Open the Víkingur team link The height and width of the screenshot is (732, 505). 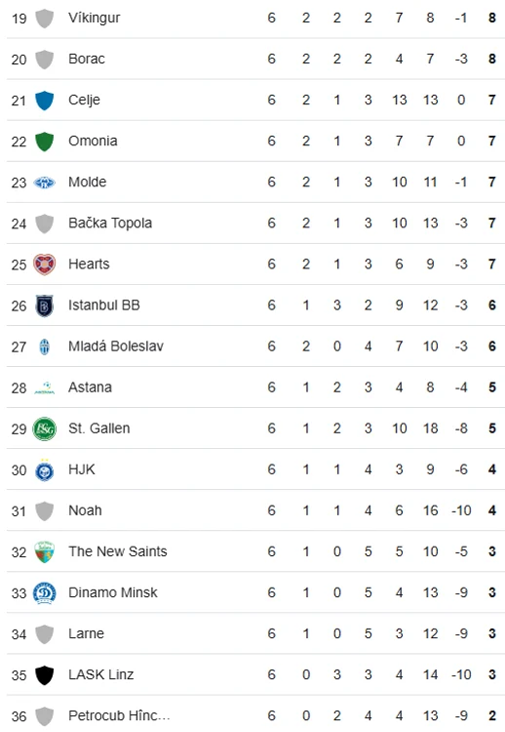coord(95,18)
